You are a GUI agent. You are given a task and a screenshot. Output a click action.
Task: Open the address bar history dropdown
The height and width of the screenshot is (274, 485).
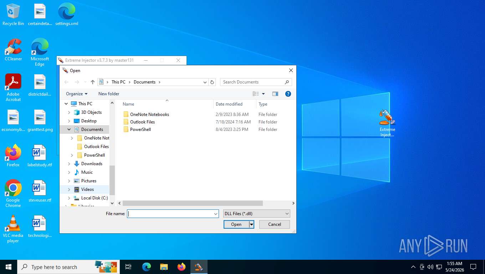[205, 82]
